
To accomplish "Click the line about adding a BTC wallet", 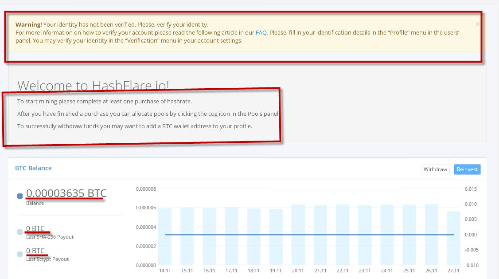I will point(135,126).
